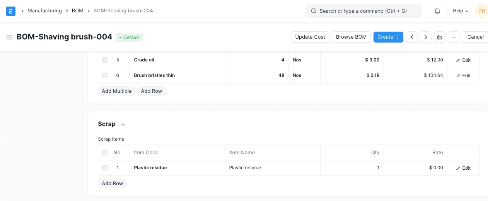Check the Brush bristles thin row checkbox
The width and height of the screenshot is (488, 201).
(x=105, y=75)
